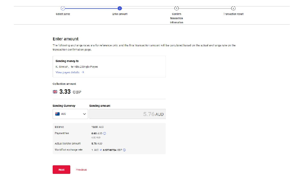Click the exchange swap arrows icon
This screenshot has height=181, width=304.
click(x=101, y=150)
